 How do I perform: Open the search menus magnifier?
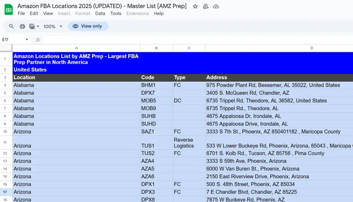tap(11, 26)
